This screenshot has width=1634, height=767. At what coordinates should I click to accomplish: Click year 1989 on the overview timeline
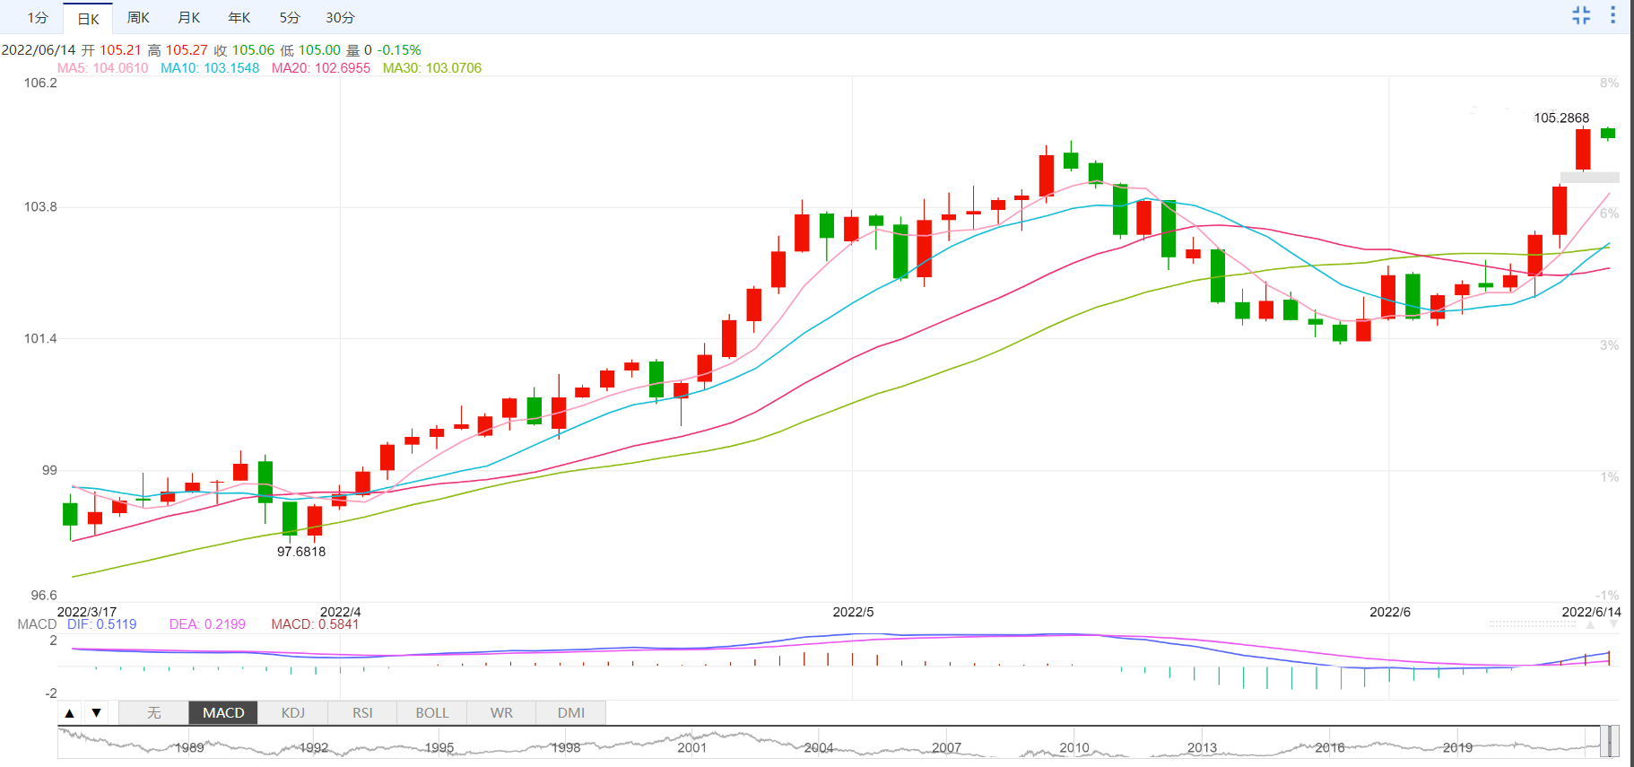tap(189, 748)
